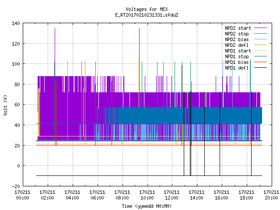Click the y-axis tick label 100

click(16, 64)
